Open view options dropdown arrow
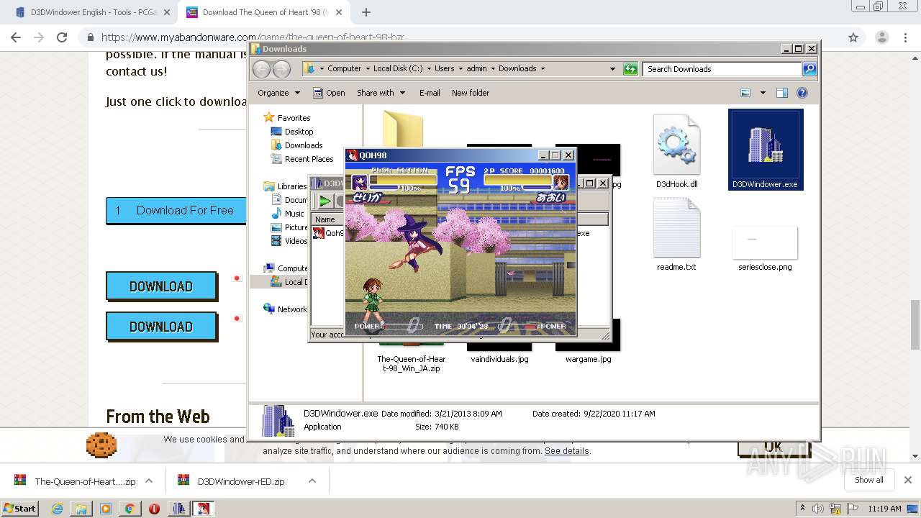Screen dimensions: 921x518 (x=763, y=93)
